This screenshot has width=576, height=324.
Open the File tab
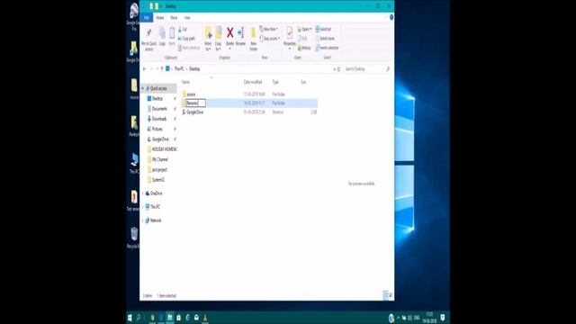tap(146, 17)
